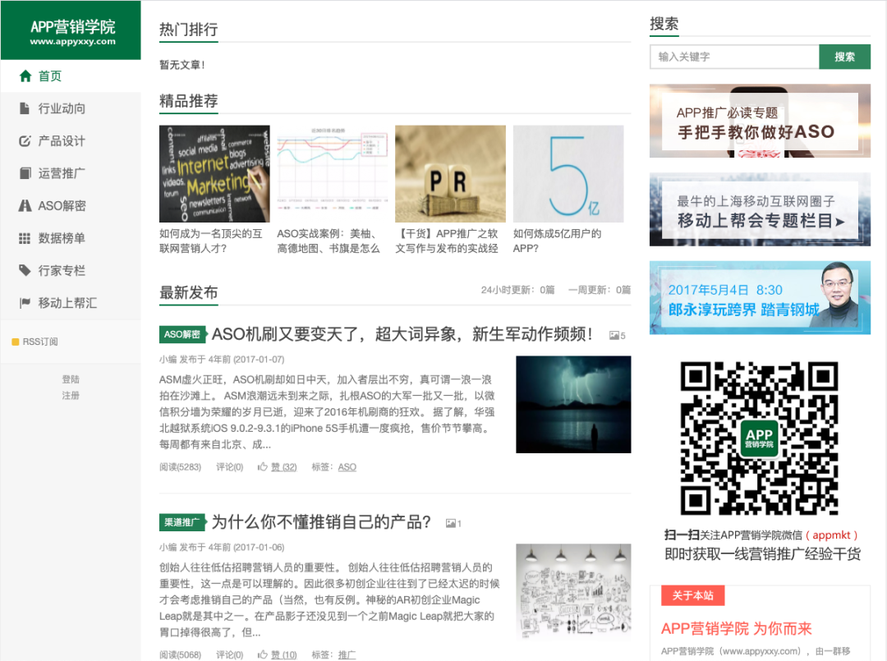Click the book icon beside 运营推广

pyautogui.click(x=25, y=173)
